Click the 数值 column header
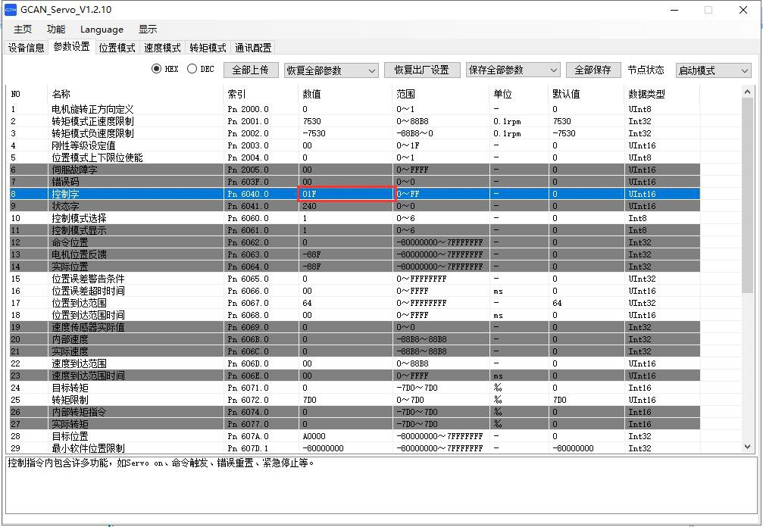Screen dimensions: 763x527 point(312,94)
